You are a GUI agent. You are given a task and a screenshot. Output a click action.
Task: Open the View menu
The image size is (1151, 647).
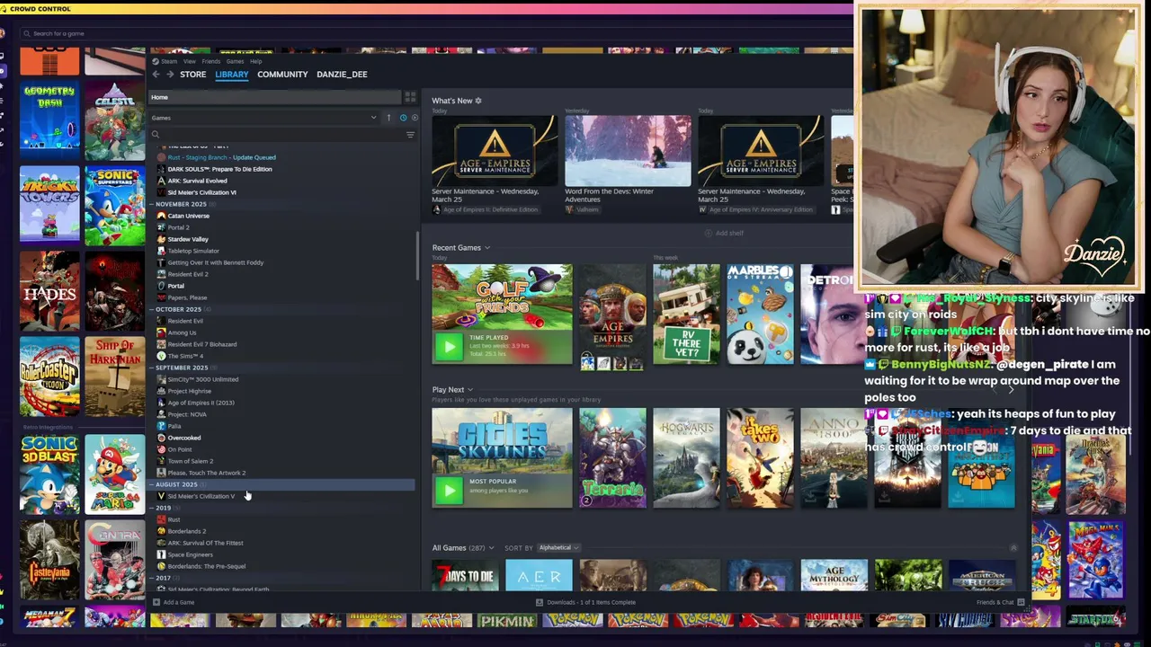(190, 61)
